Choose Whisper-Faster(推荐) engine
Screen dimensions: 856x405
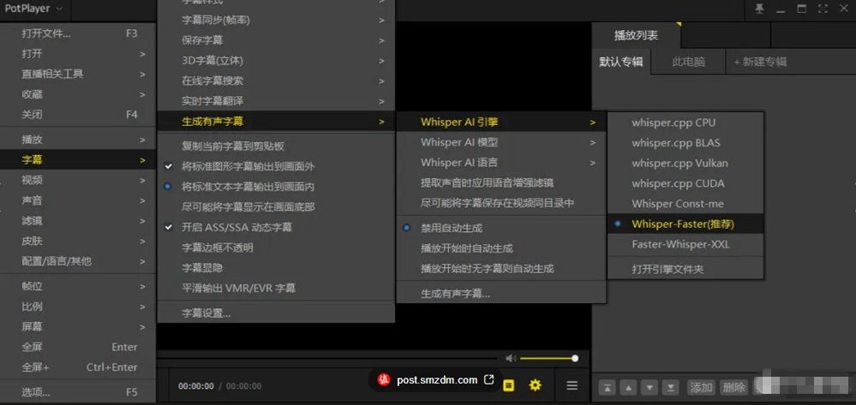685,223
